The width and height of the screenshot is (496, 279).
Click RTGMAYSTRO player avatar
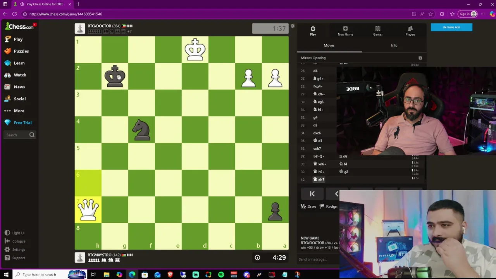tap(80, 257)
